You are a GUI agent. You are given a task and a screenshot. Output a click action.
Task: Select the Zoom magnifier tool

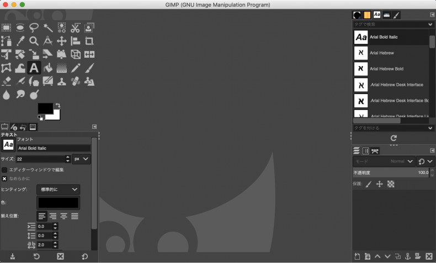tap(34, 41)
